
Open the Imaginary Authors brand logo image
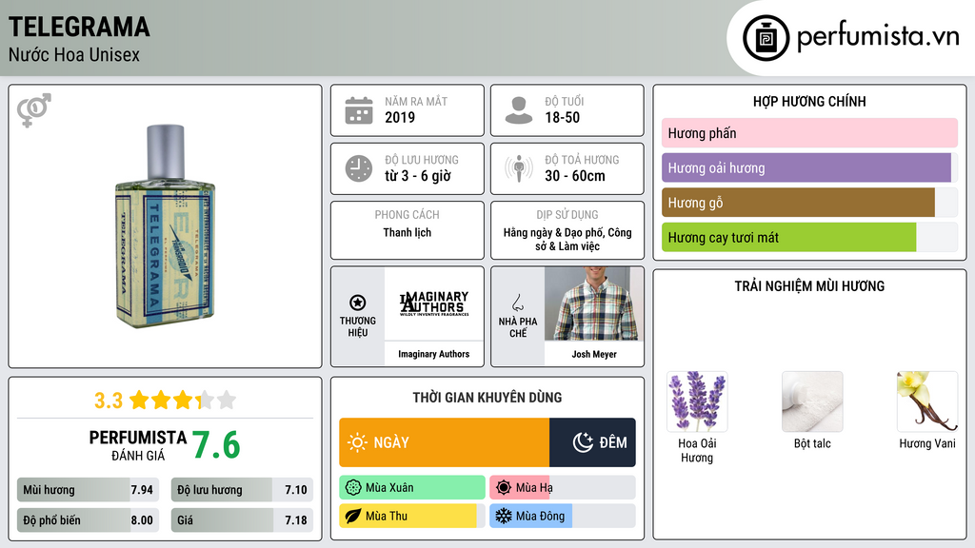pos(434,303)
